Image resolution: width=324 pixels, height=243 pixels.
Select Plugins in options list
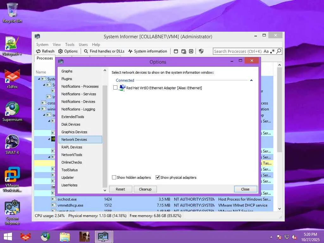point(80,79)
